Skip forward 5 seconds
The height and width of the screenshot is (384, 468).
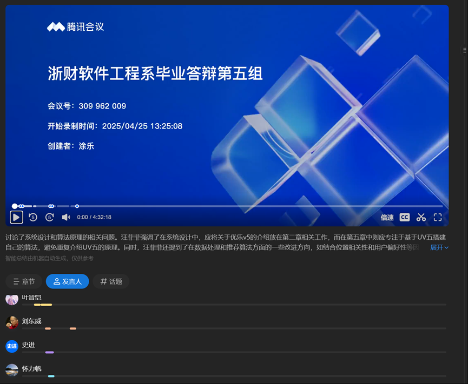pyautogui.click(x=49, y=217)
